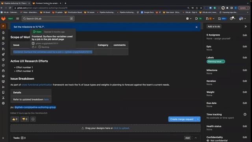Click the Search GitLab field
This screenshot has height=142, width=252.
point(48,19)
